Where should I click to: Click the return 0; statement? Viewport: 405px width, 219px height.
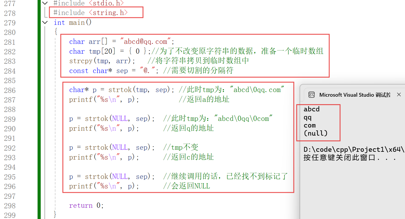(86, 205)
